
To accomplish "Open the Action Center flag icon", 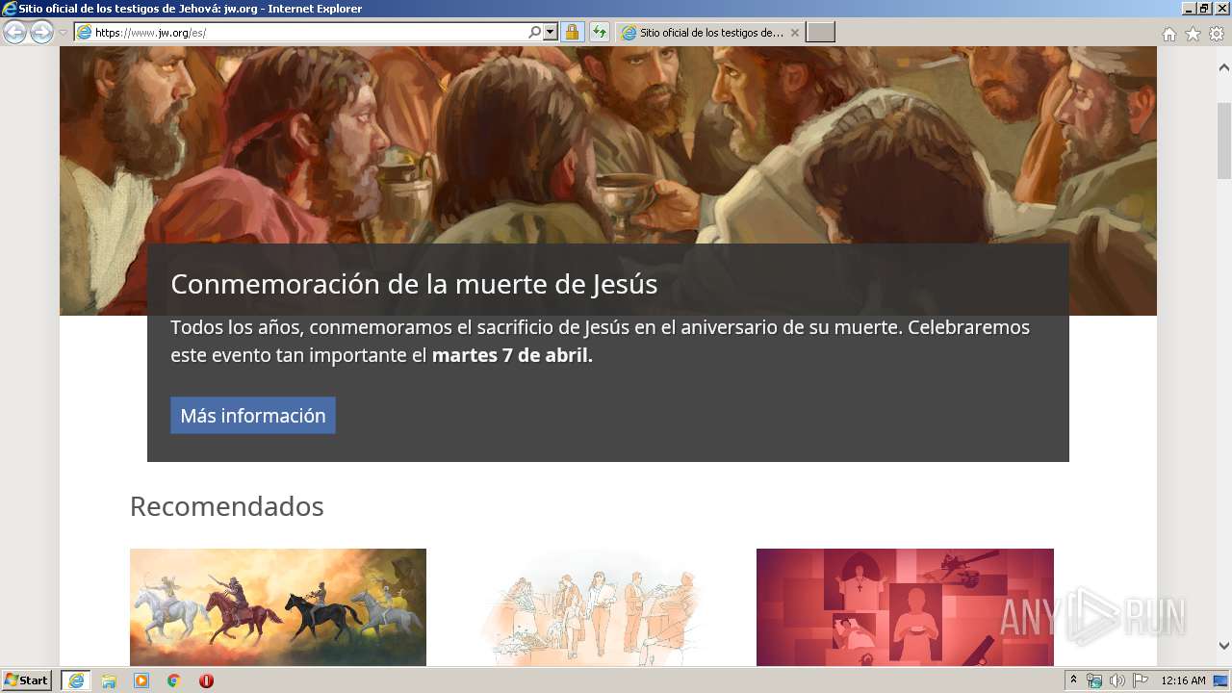I will (x=1141, y=680).
